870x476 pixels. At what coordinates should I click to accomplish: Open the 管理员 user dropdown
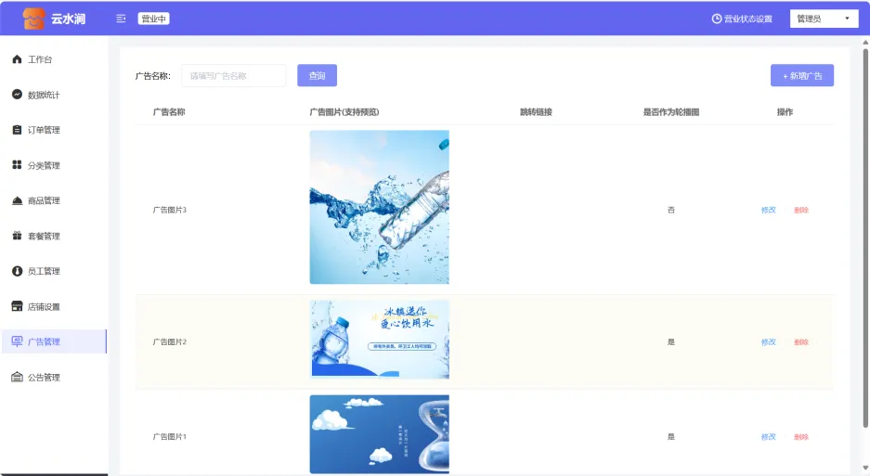(x=823, y=19)
